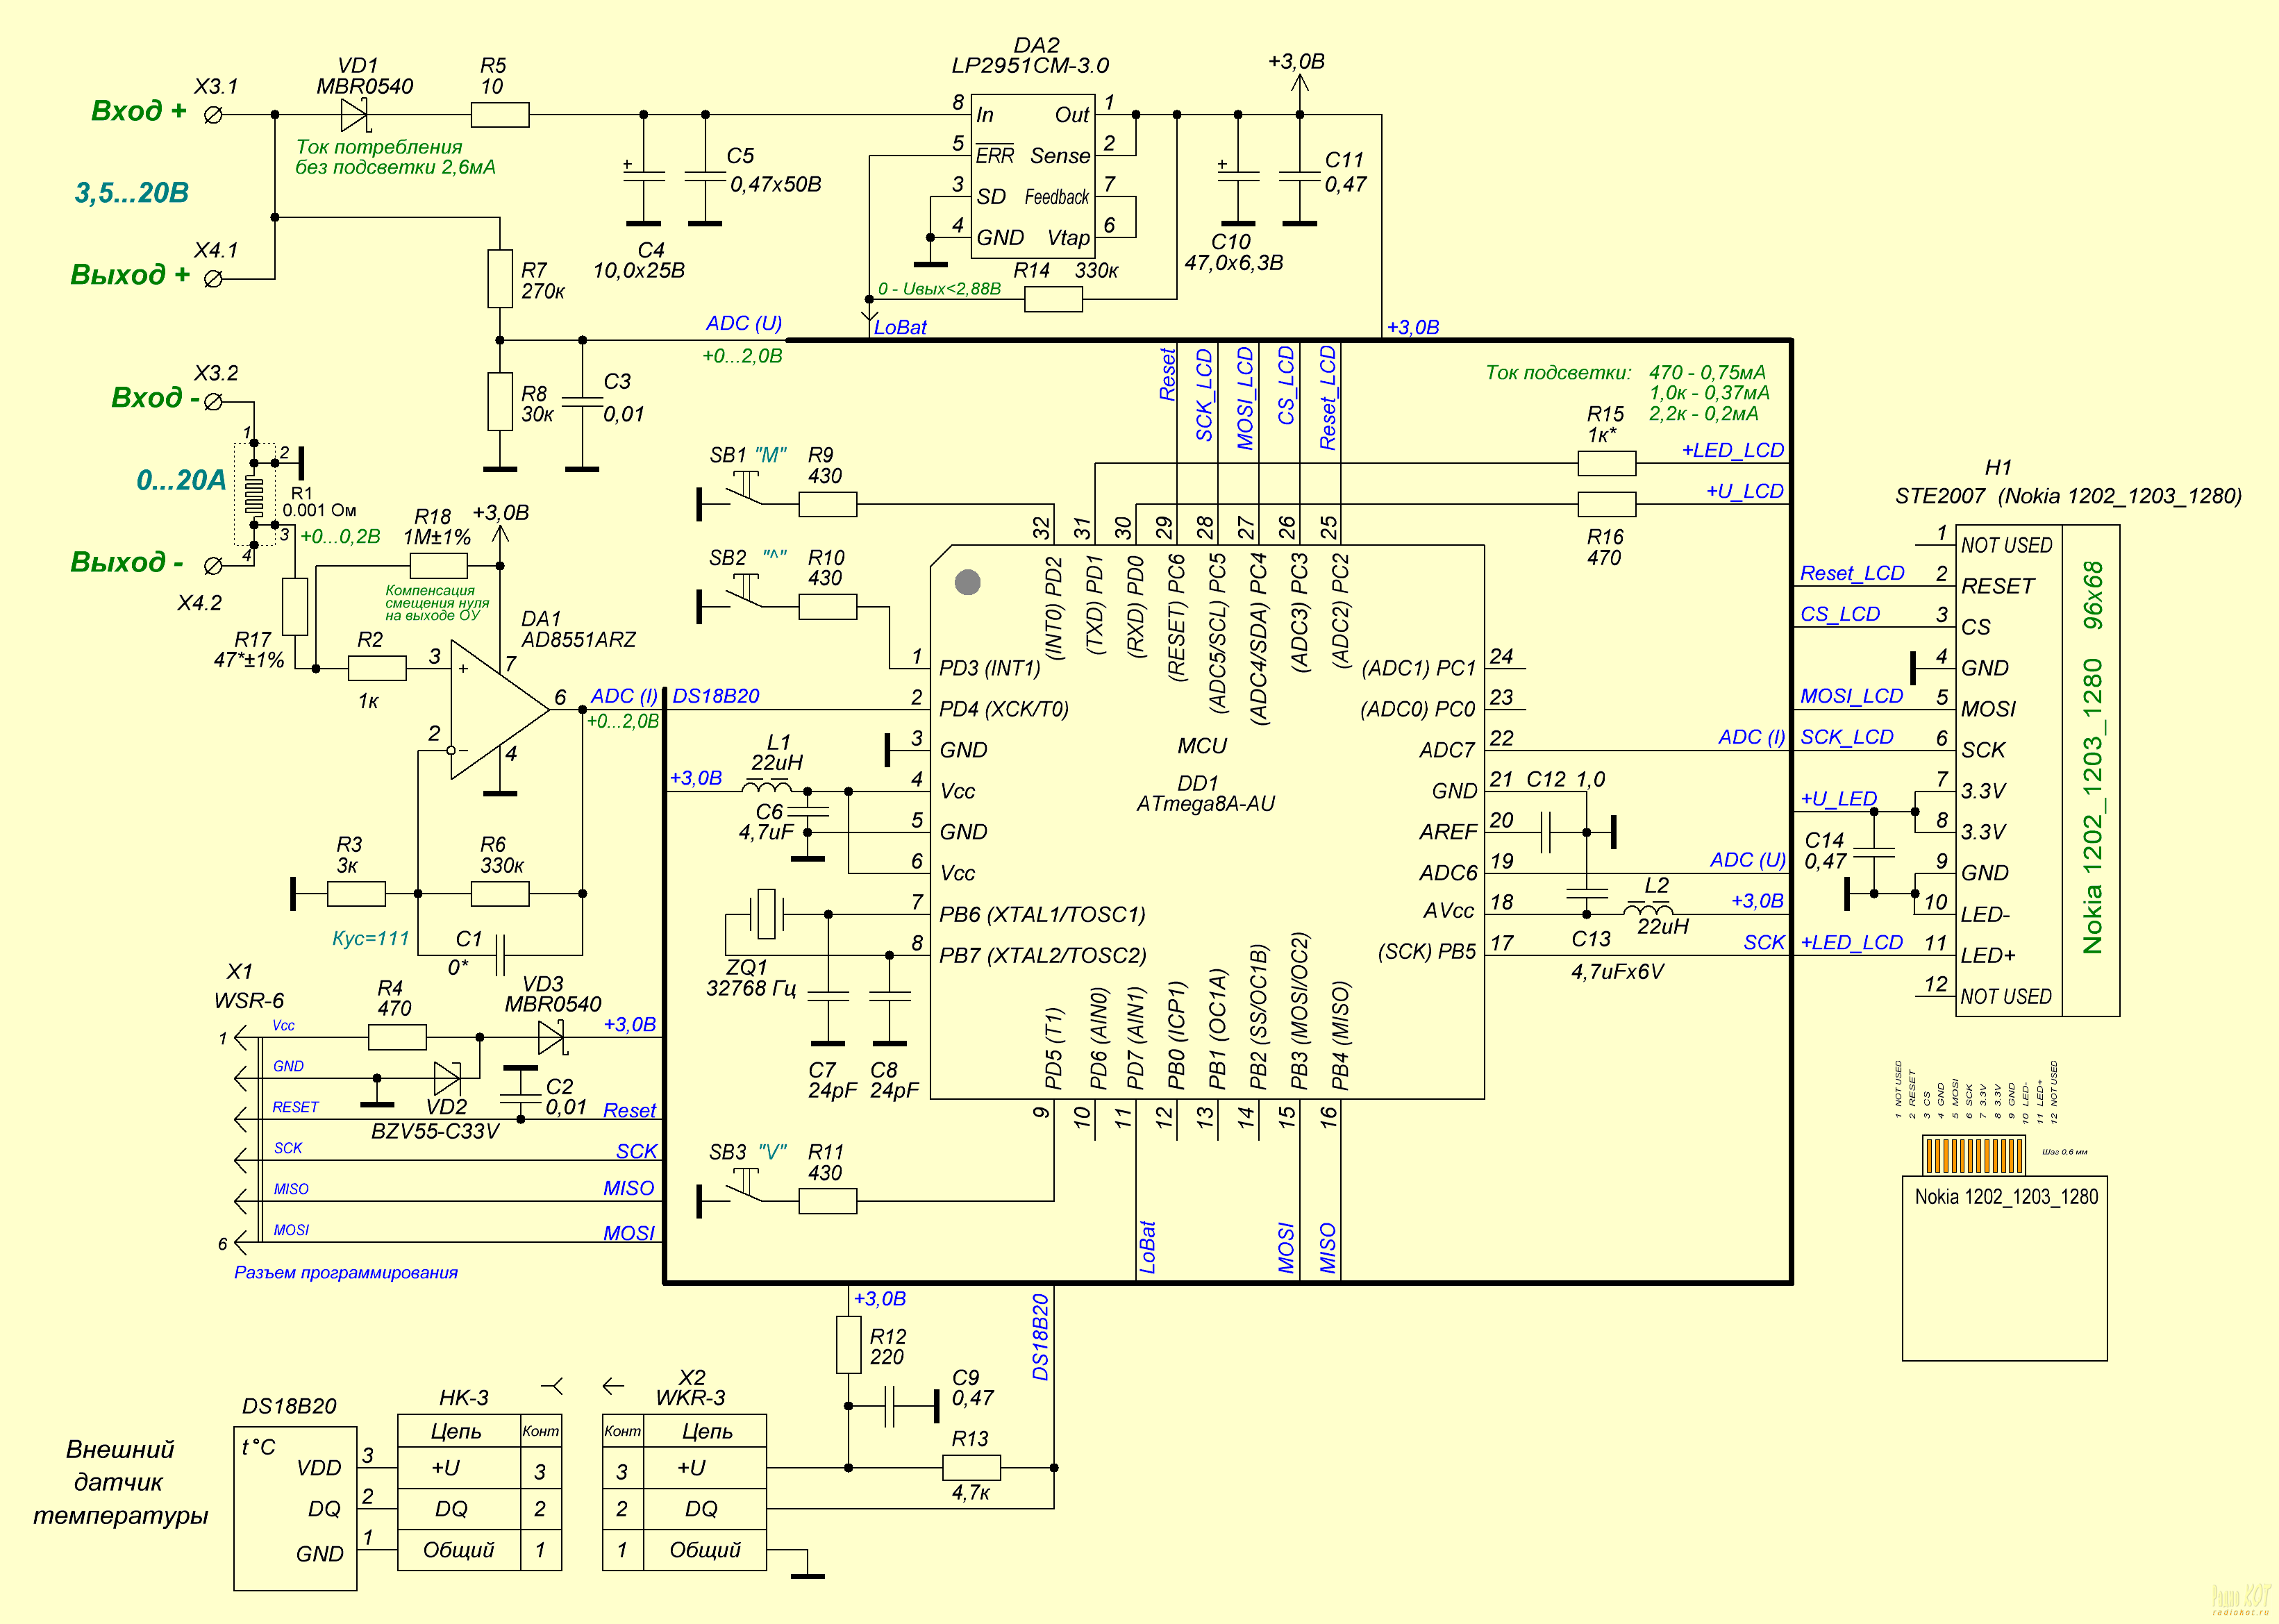Click the 'C3' capacitor label
This screenshot has height=1624, width=2279.
click(x=617, y=382)
